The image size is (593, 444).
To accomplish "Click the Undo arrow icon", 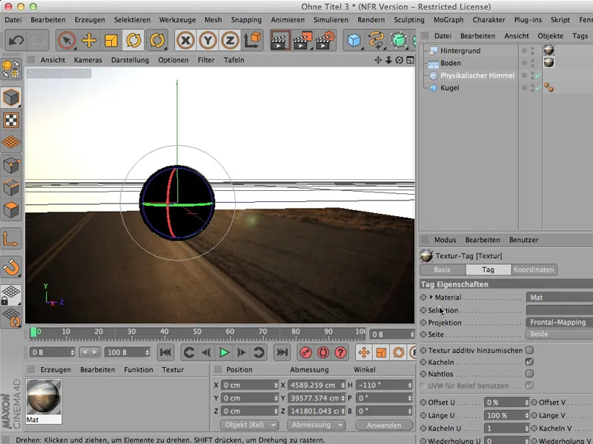I will (16, 40).
